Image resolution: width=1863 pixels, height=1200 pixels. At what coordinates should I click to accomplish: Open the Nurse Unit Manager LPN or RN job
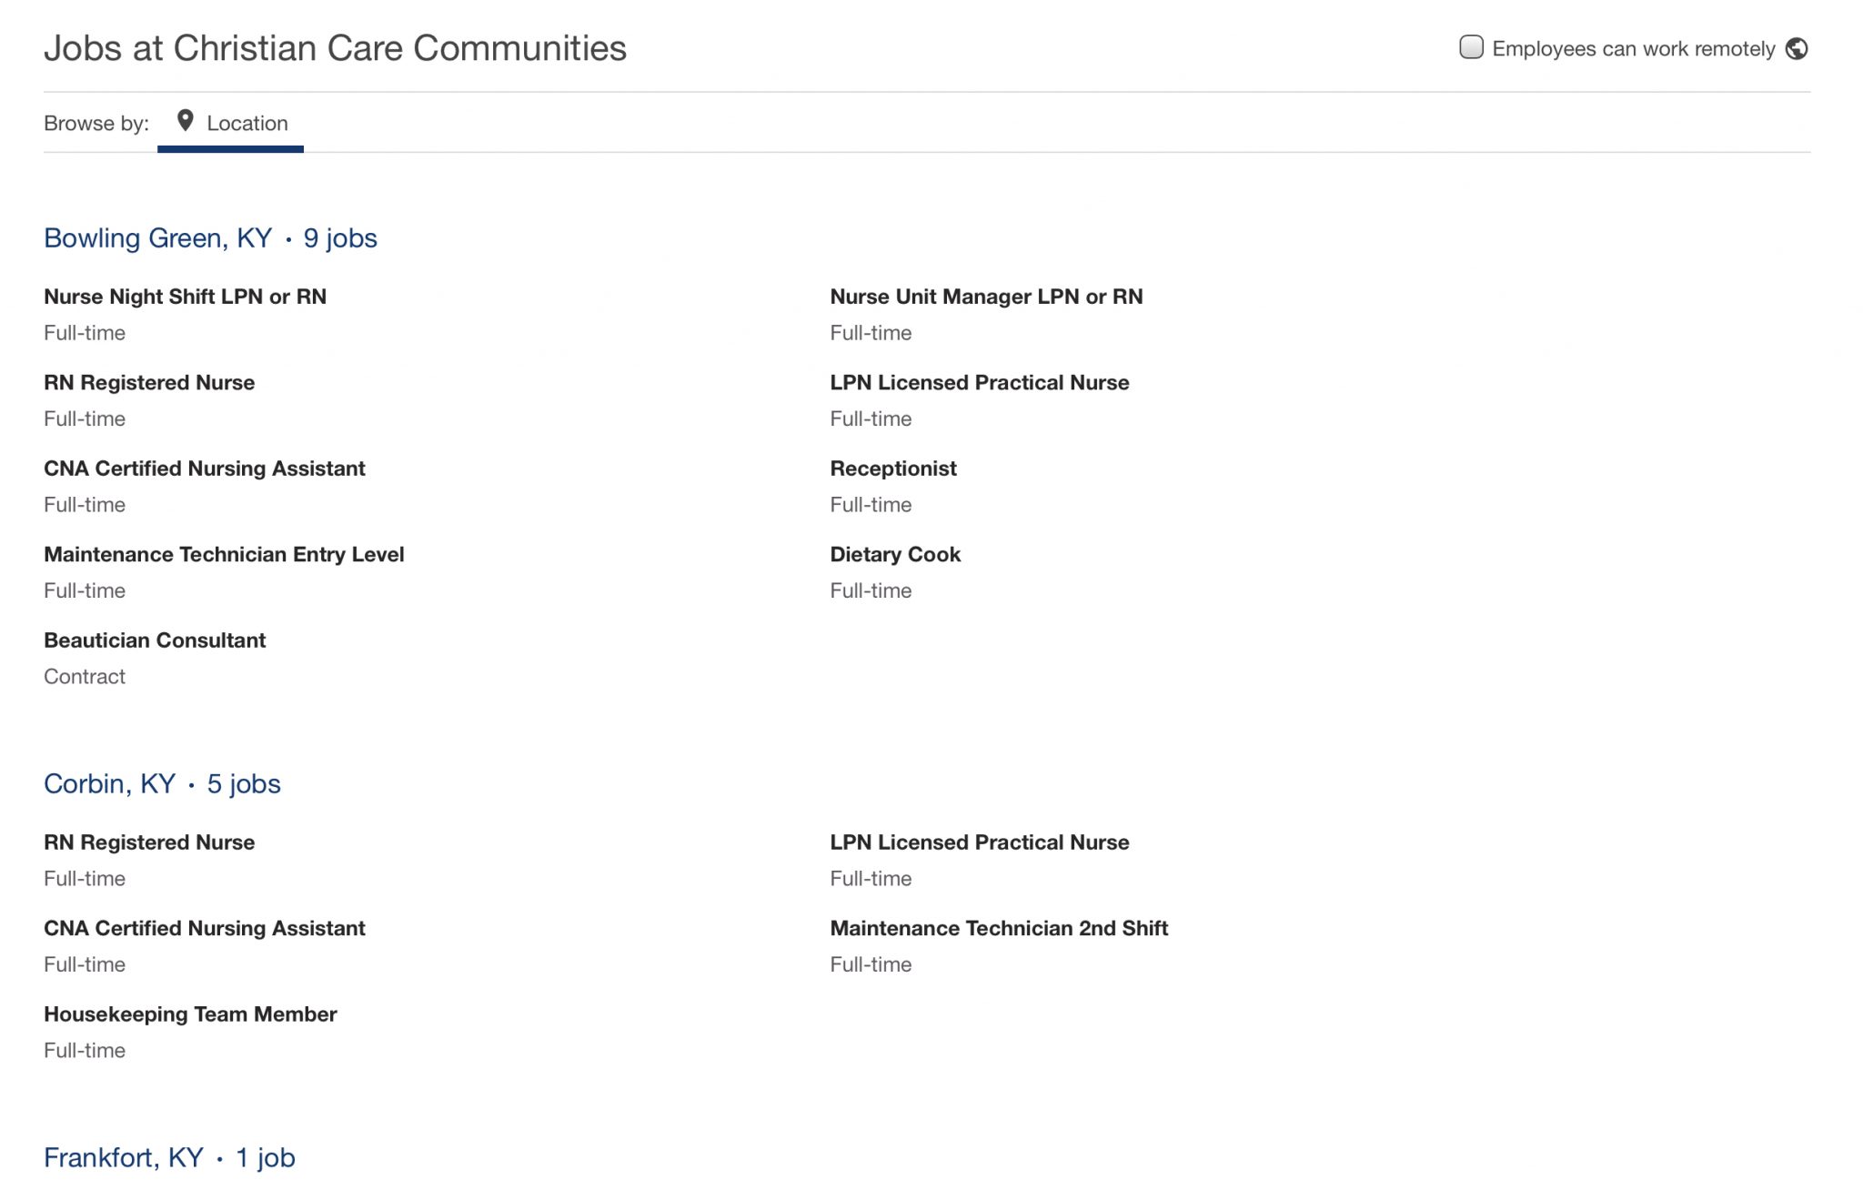pos(986,297)
